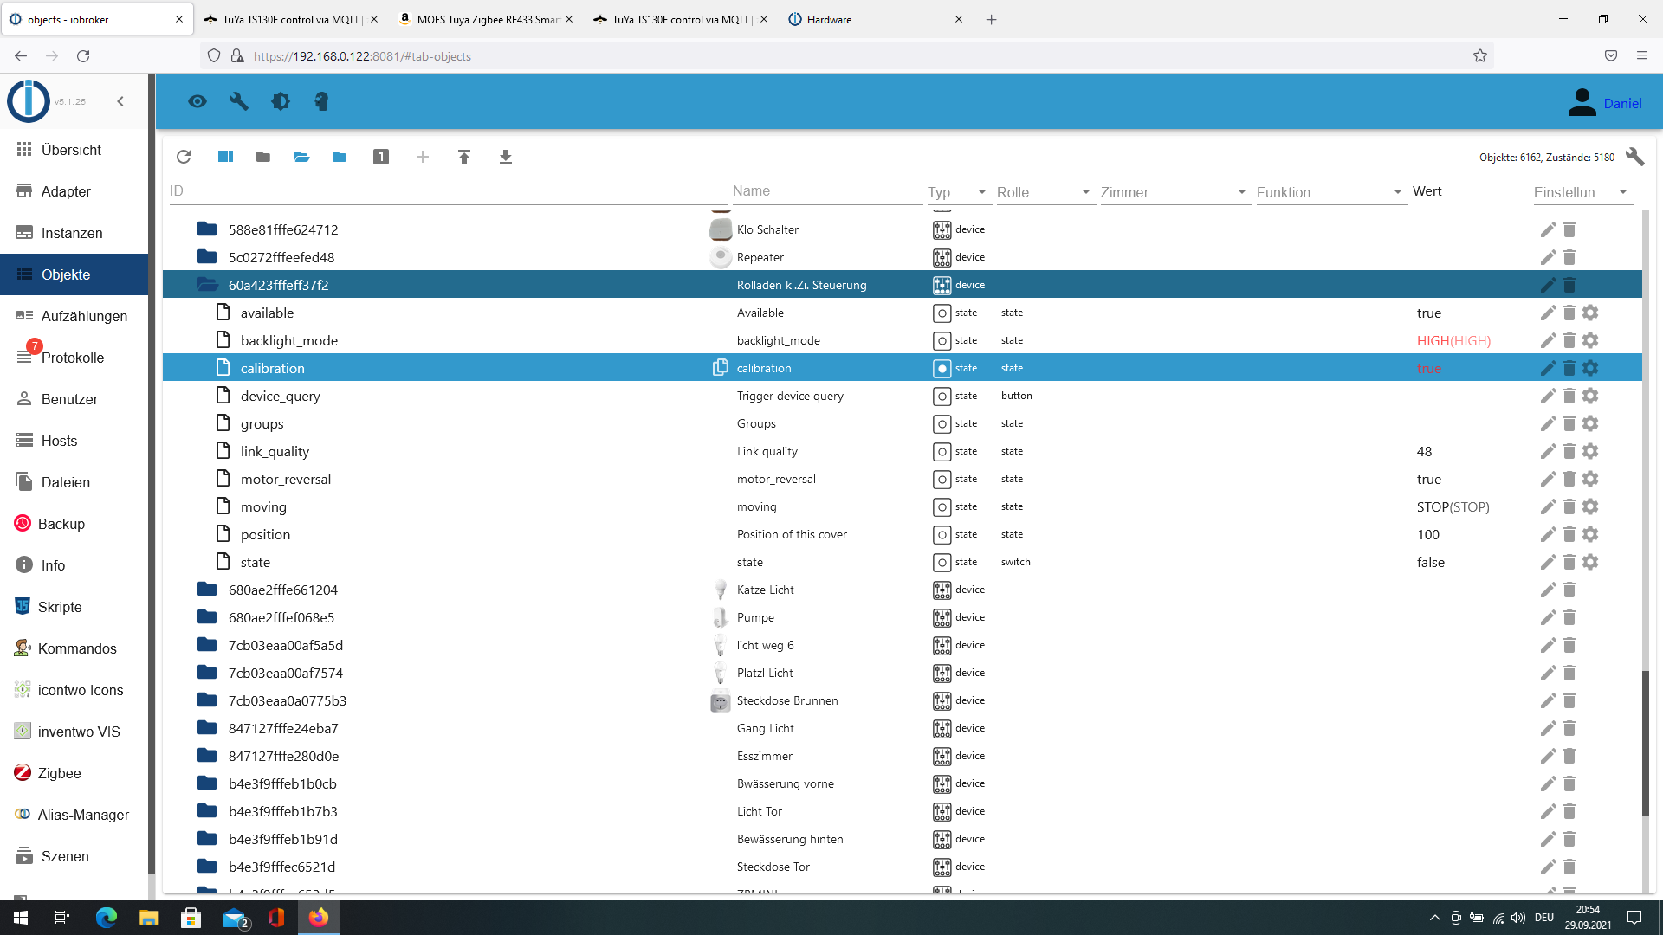
Task: Delete the backlight_mode state
Action: coord(1569,340)
